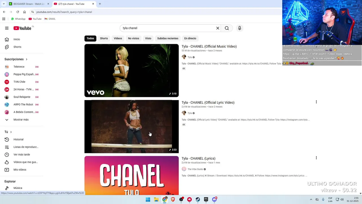The height and width of the screenshot is (204, 362).
Task: Play the Tyla CHANEL Official Music Video thumbnail
Action: click(x=132, y=71)
